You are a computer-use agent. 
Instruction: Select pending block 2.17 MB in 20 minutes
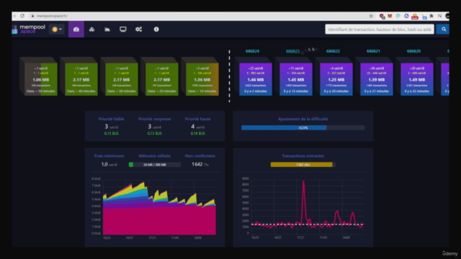pyautogui.click(x=161, y=79)
